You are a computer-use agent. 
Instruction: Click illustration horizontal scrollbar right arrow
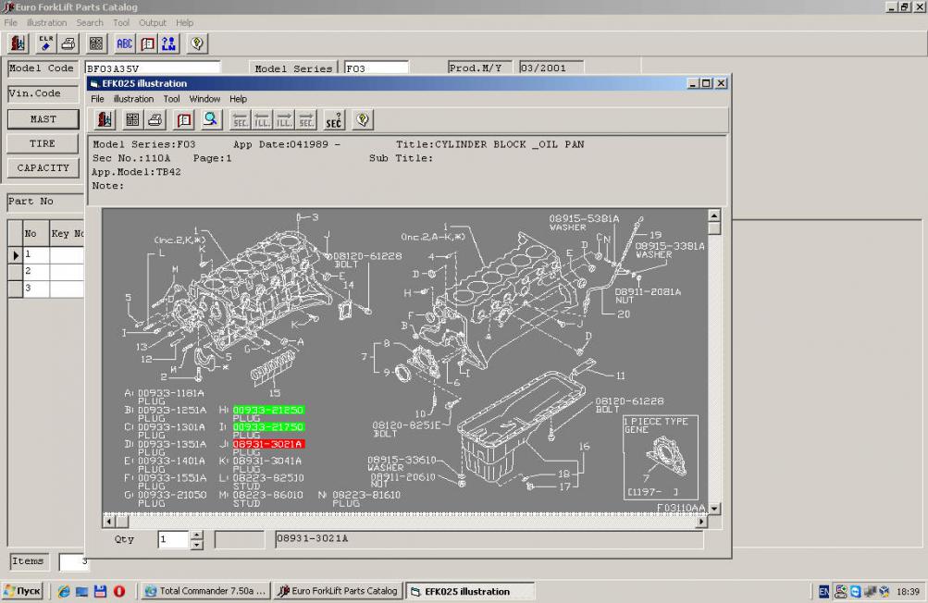(x=701, y=522)
